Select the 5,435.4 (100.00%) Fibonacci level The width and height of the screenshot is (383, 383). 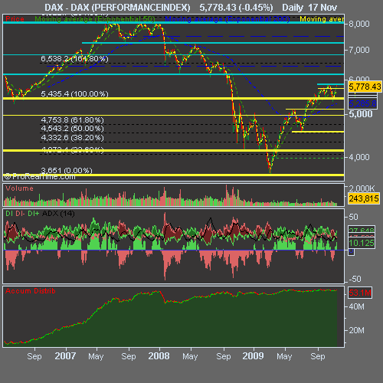coord(74,93)
